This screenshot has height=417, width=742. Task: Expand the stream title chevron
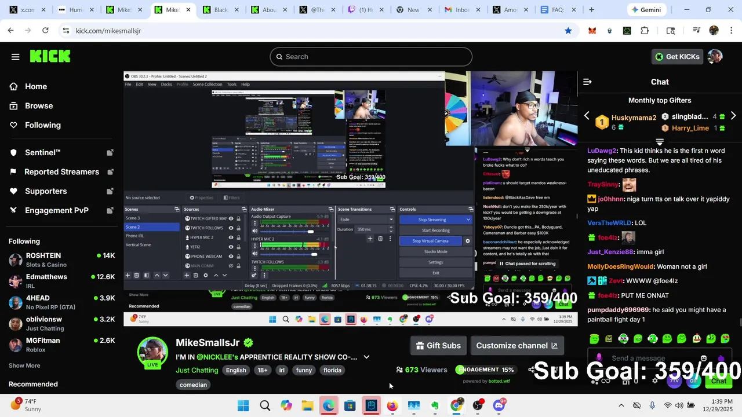(366, 357)
